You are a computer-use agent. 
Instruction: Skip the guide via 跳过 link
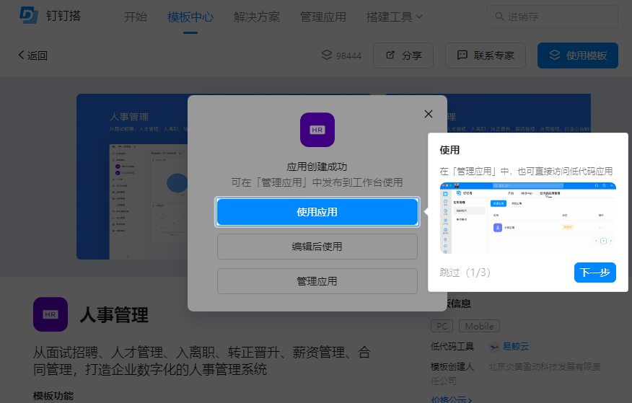coord(450,273)
